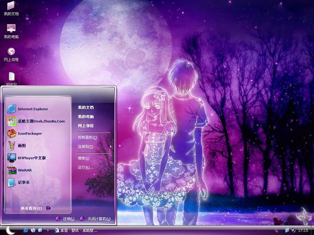The image size is (314, 235).
Task: Expand the 连接到(T) submenu
Action: (x=86, y=146)
